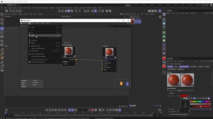Open the Preset Custom dropdown
The width and height of the screenshot is (213, 119).
click(185, 91)
